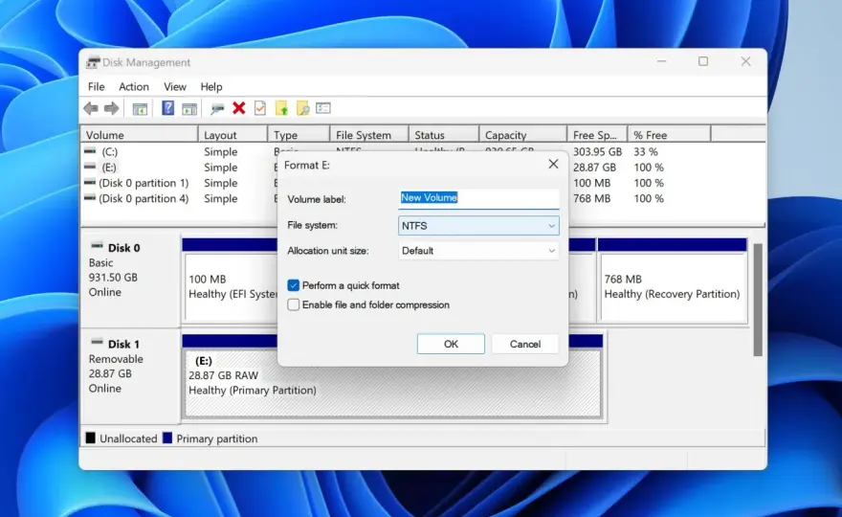The width and height of the screenshot is (842, 517).
Task: Enable file and folder compression checkbox
Action: 293,304
